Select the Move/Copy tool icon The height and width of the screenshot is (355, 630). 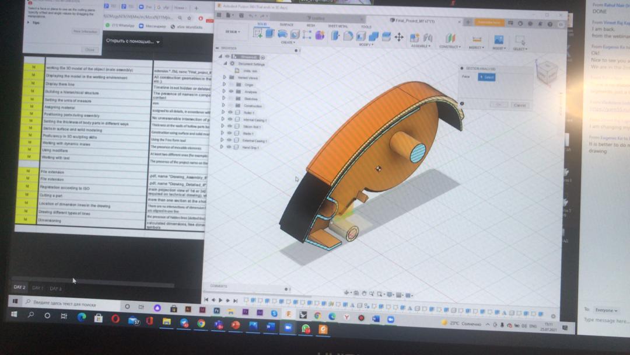tap(399, 37)
